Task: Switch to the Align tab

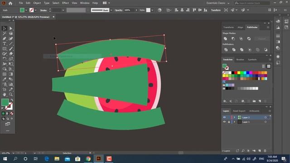Action: (x=240, y=27)
